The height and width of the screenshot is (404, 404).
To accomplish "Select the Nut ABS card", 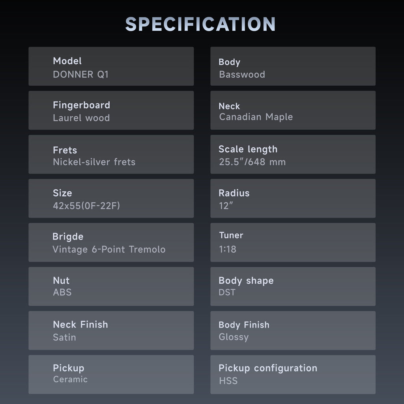I will coord(111,286).
